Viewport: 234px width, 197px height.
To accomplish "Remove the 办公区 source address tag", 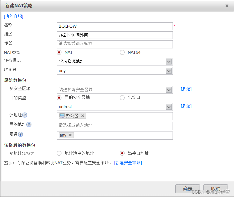I will [82, 116].
